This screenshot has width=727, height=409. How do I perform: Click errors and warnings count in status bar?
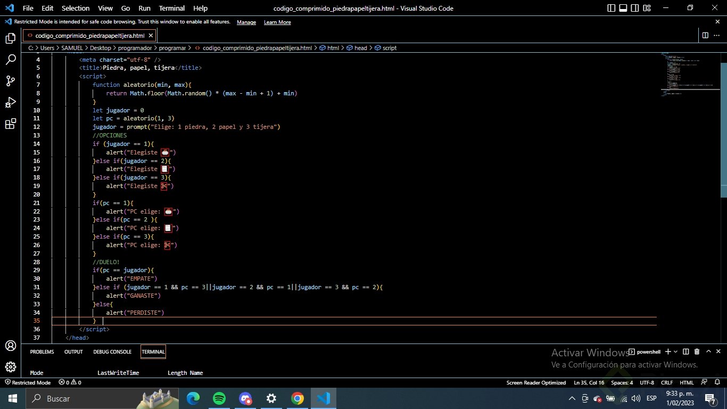pos(70,382)
